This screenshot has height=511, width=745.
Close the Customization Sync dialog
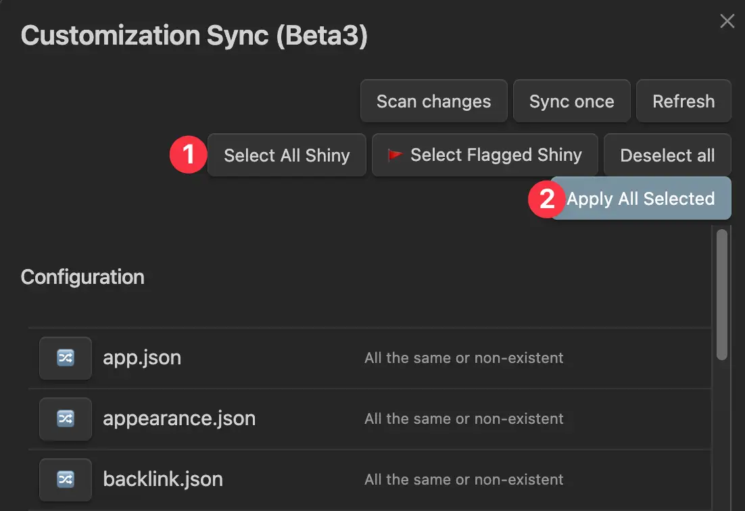[727, 21]
